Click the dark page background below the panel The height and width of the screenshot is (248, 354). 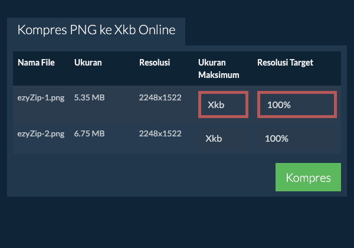pos(177,224)
